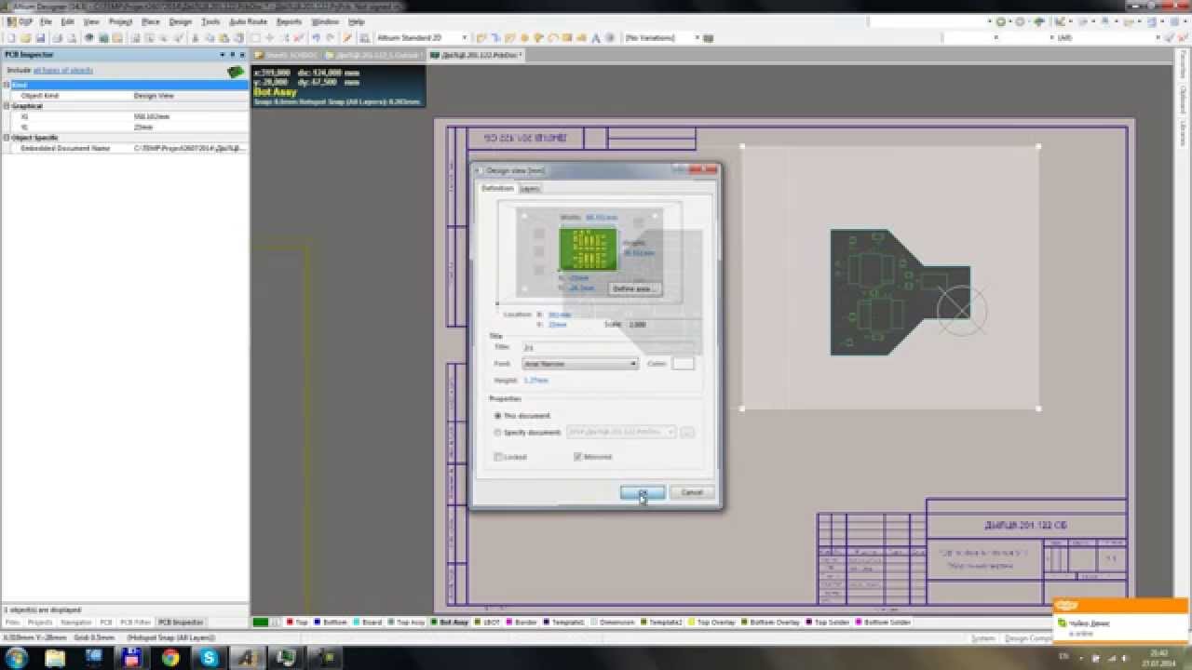Click the Design Compiler status bar button
1192x670 pixels.
point(1028,638)
